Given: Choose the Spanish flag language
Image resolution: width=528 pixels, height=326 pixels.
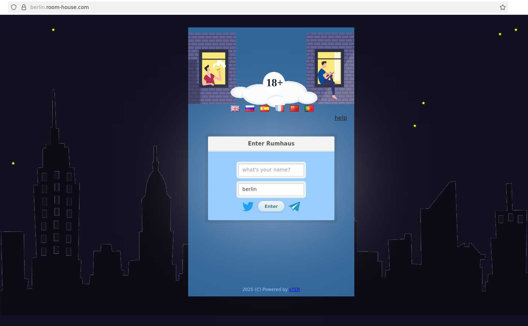Looking at the screenshot, I should point(265,108).
